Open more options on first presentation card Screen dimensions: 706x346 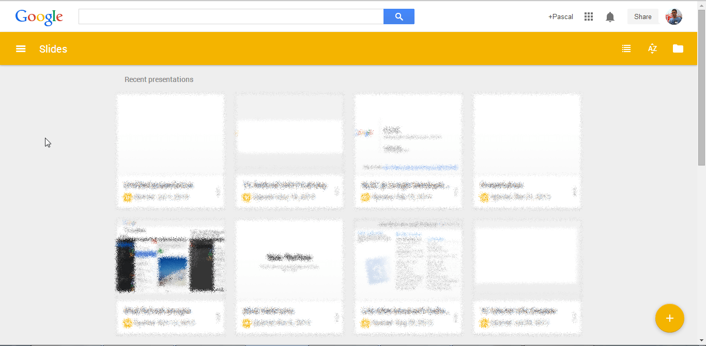coord(218,192)
